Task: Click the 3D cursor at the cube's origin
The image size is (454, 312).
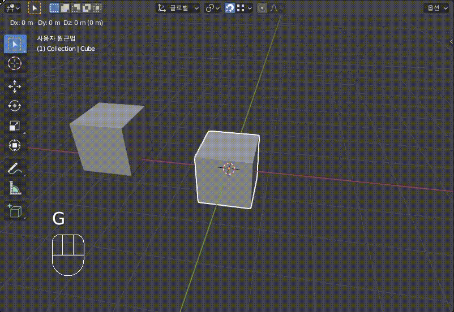Action: point(229,168)
